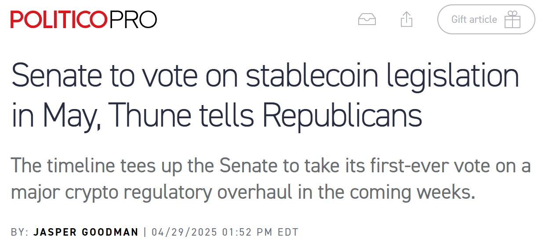
Task: Open the share article icon
Action: click(407, 20)
